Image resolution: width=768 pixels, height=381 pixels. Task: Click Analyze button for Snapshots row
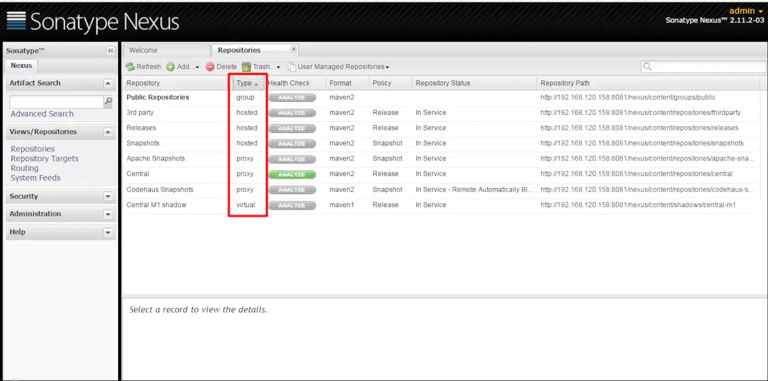click(x=292, y=144)
